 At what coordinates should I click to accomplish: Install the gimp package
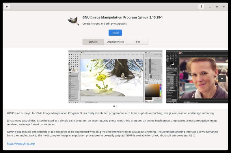pos(115,33)
